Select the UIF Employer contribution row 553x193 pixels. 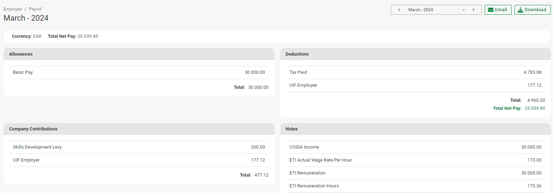pyautogui.click(x=139, y=160)
